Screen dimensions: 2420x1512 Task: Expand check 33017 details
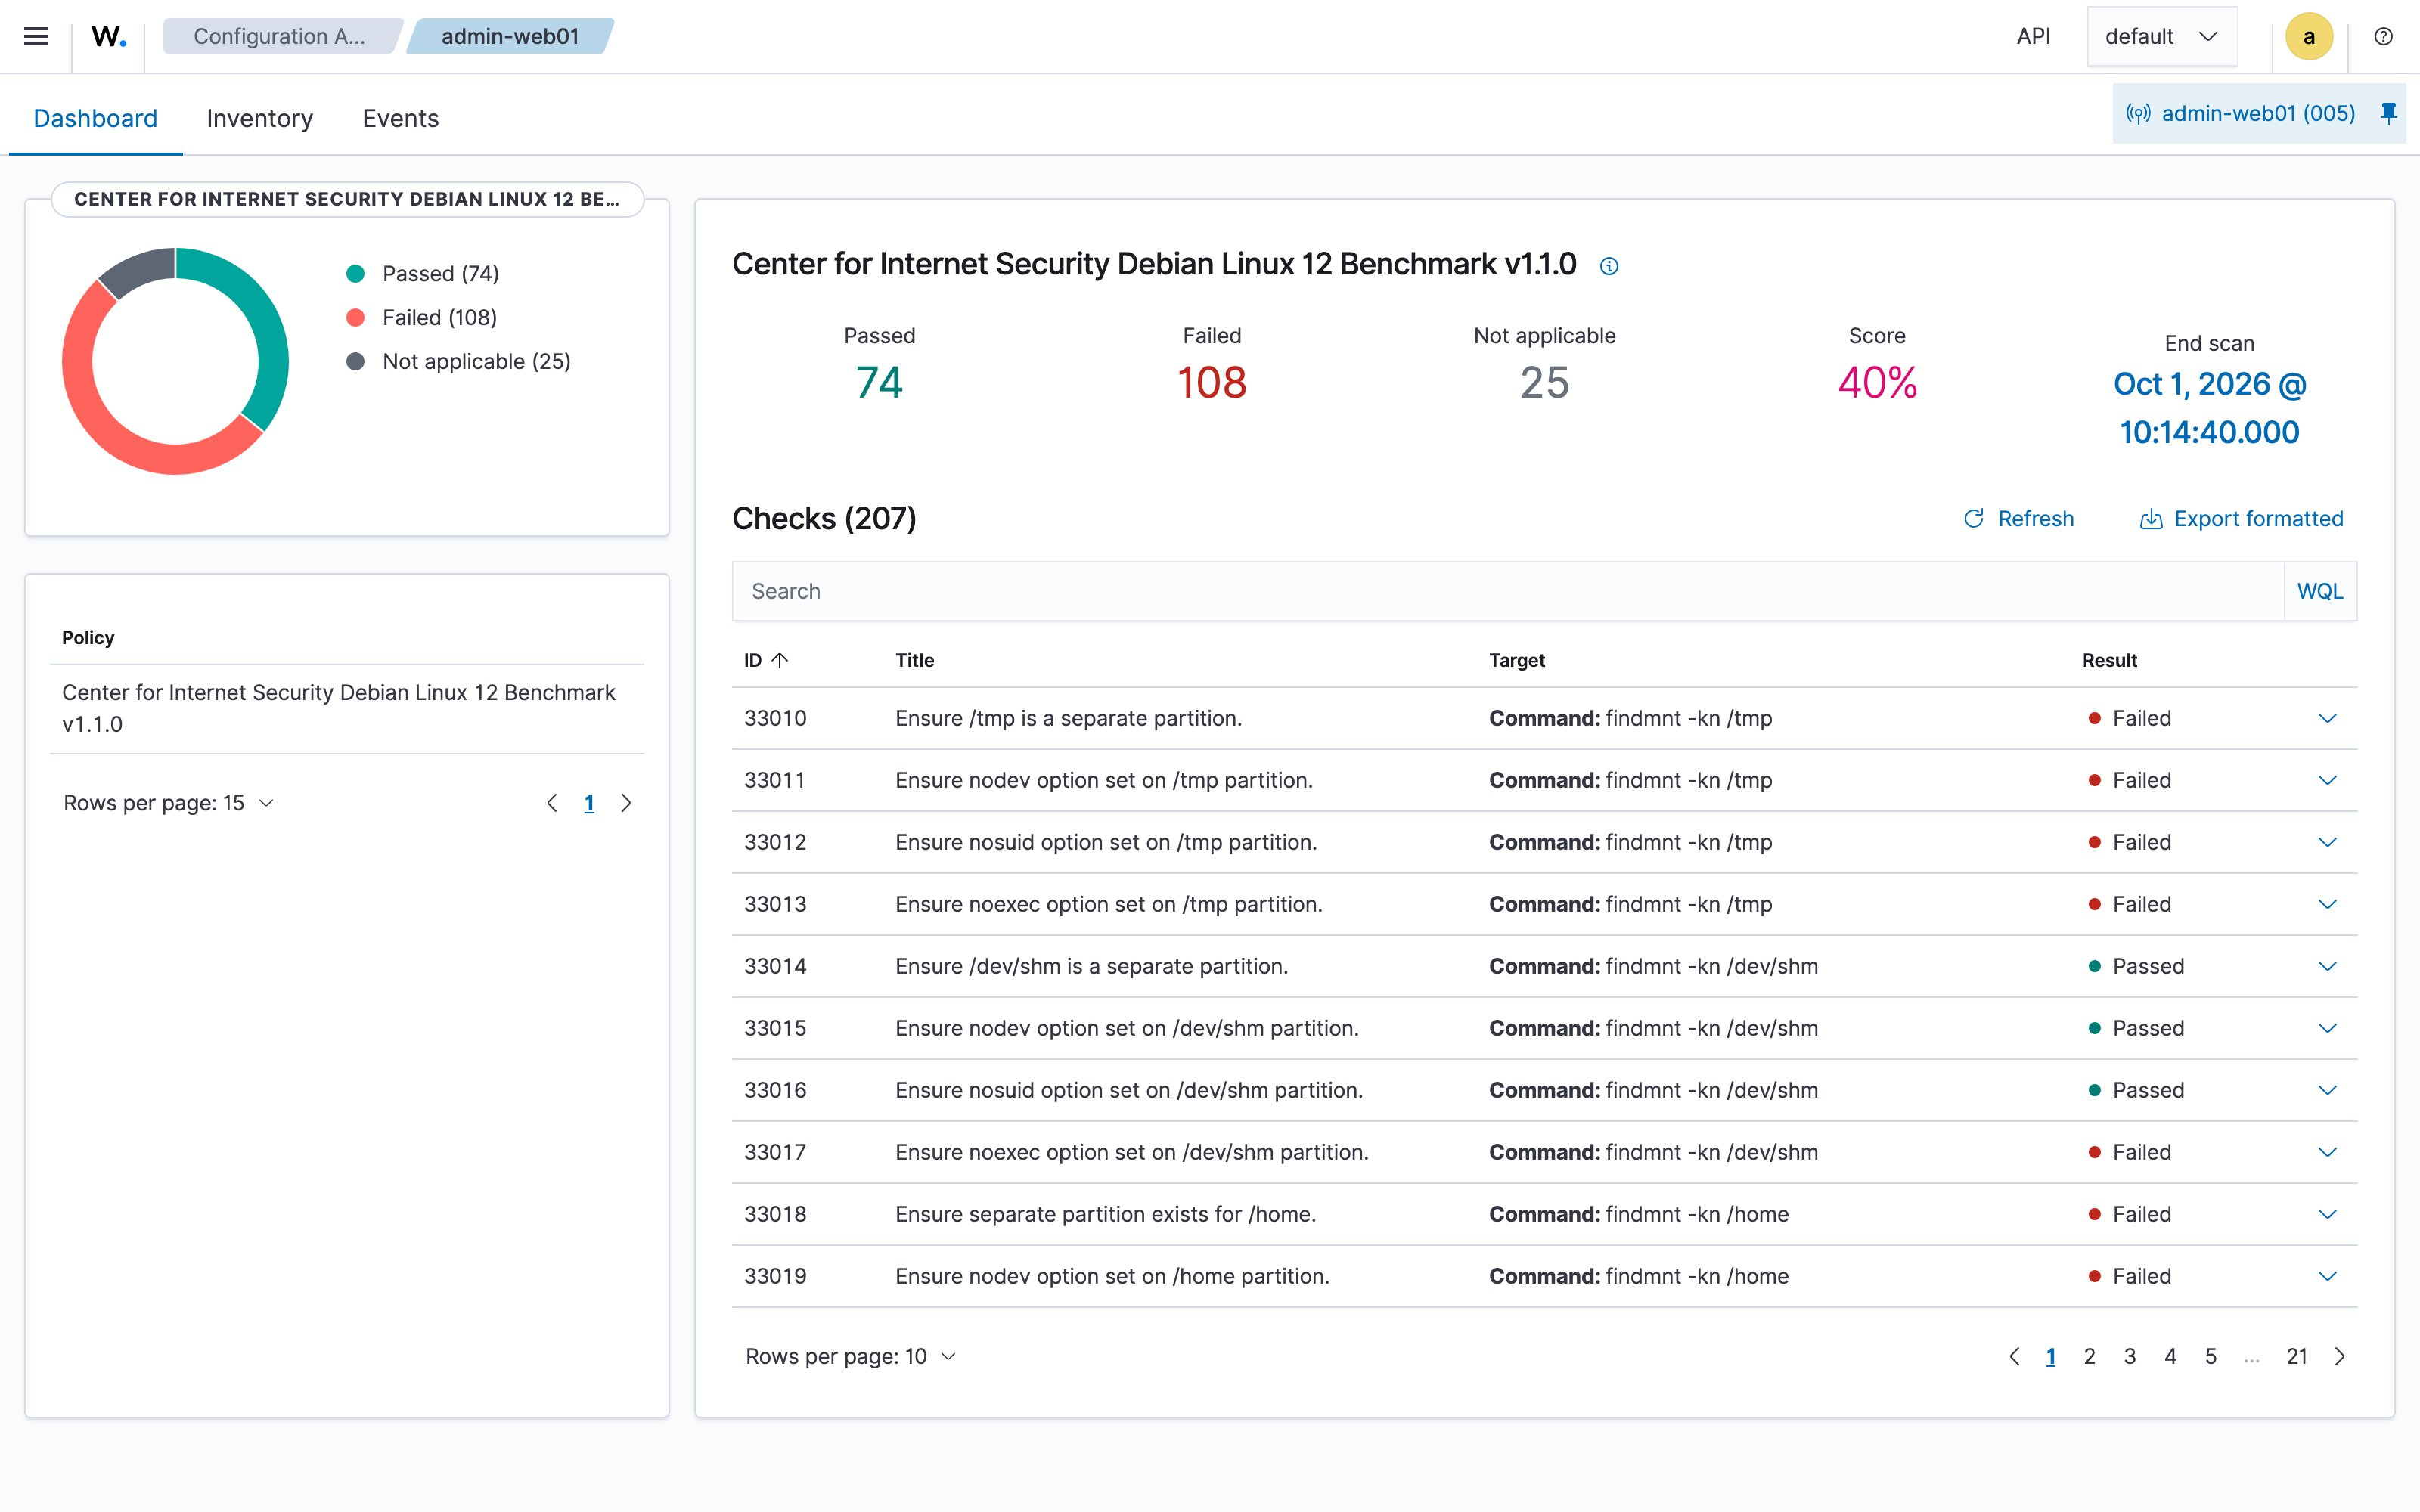click(x=2327, y=1152)
